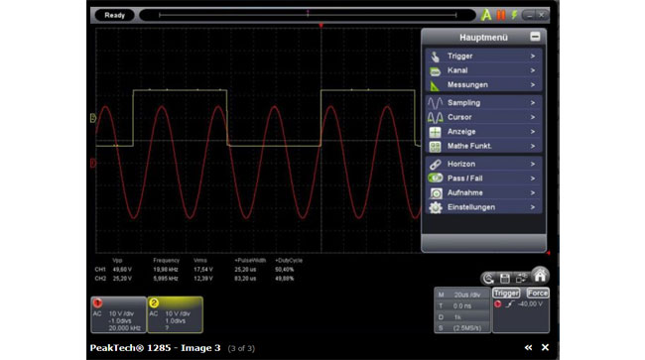Pause acquisition with the orange pause icon

click(500, 15)
